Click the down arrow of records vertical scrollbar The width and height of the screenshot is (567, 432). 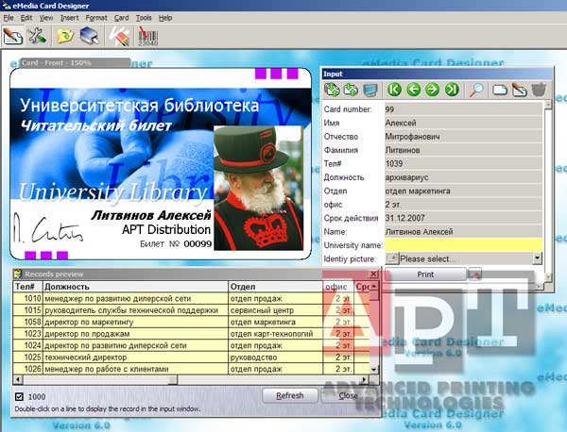[x=374, y=370]
